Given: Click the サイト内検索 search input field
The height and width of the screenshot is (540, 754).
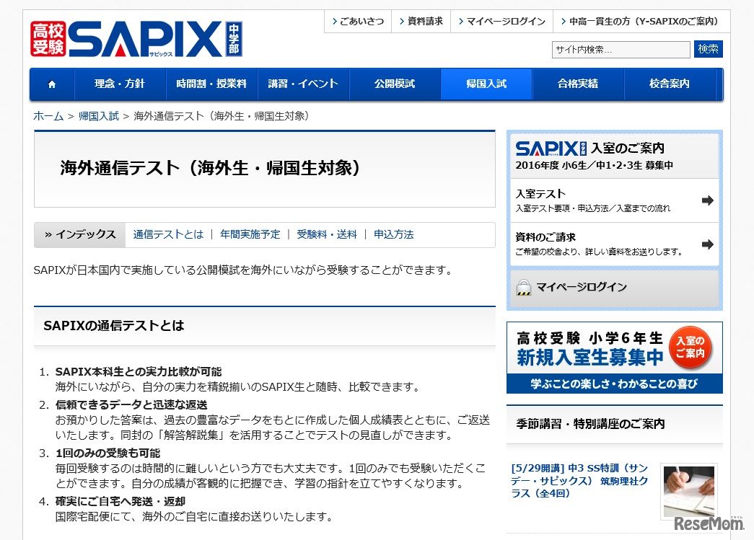Looking at the screenshot, I should (621, 49).
